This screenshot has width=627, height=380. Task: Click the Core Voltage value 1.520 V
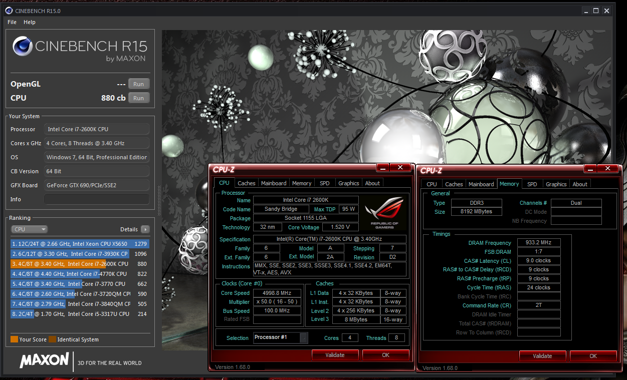click(340, 227)
